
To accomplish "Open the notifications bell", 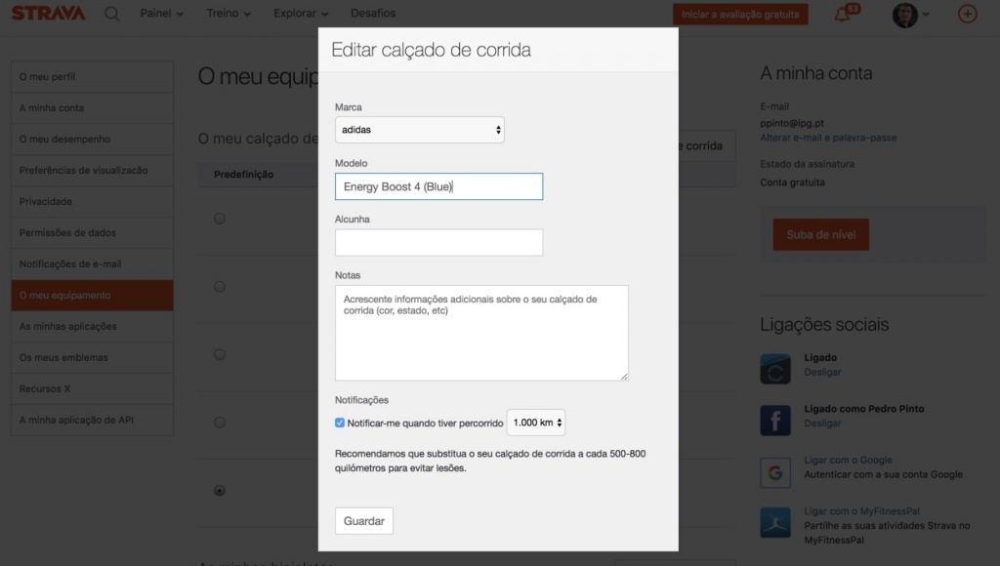I will (842, 15).
